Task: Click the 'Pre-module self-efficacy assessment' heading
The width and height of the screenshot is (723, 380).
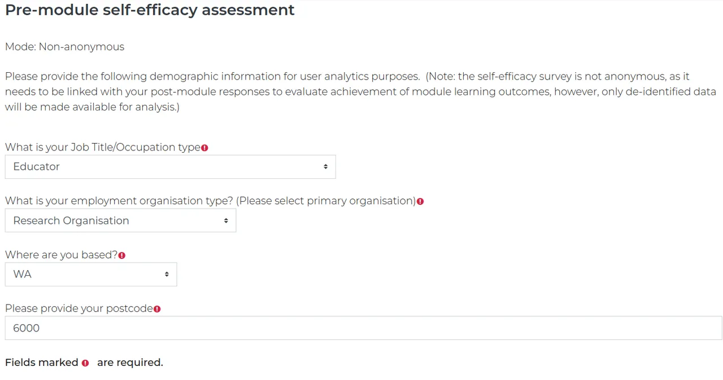Action: (x=150, y=10)
